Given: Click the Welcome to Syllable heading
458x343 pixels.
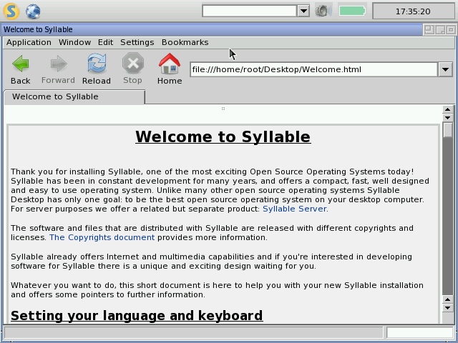Looking at the screenshot, I should click(223, 136).
